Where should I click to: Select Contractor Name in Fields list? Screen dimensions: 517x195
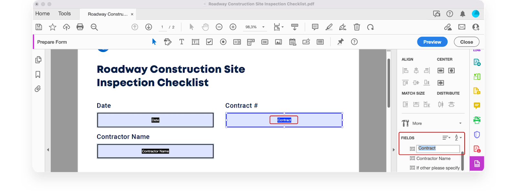coord(433,159)
